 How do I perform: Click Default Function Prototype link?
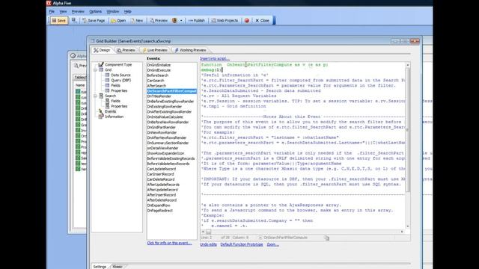coord(241,244)
